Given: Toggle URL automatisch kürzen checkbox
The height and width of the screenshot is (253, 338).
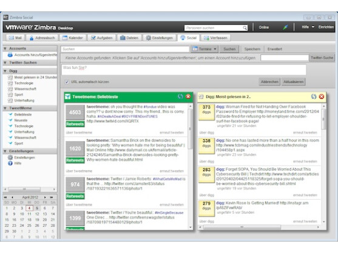Looking at the screenshot, I should (67, 82).
